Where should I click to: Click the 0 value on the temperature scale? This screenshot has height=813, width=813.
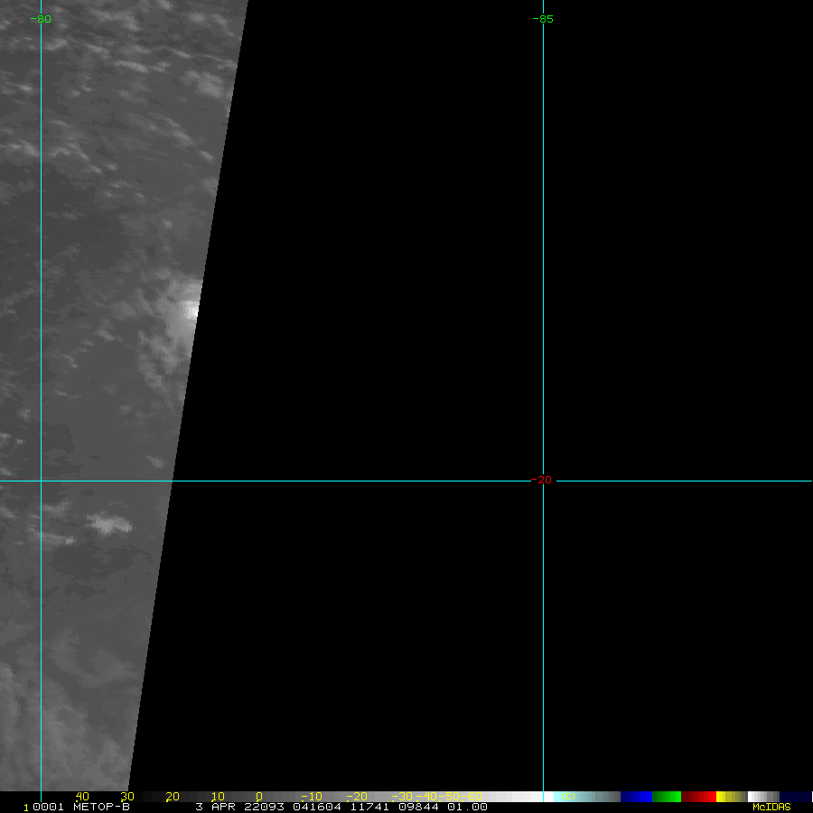click(258, 797)
